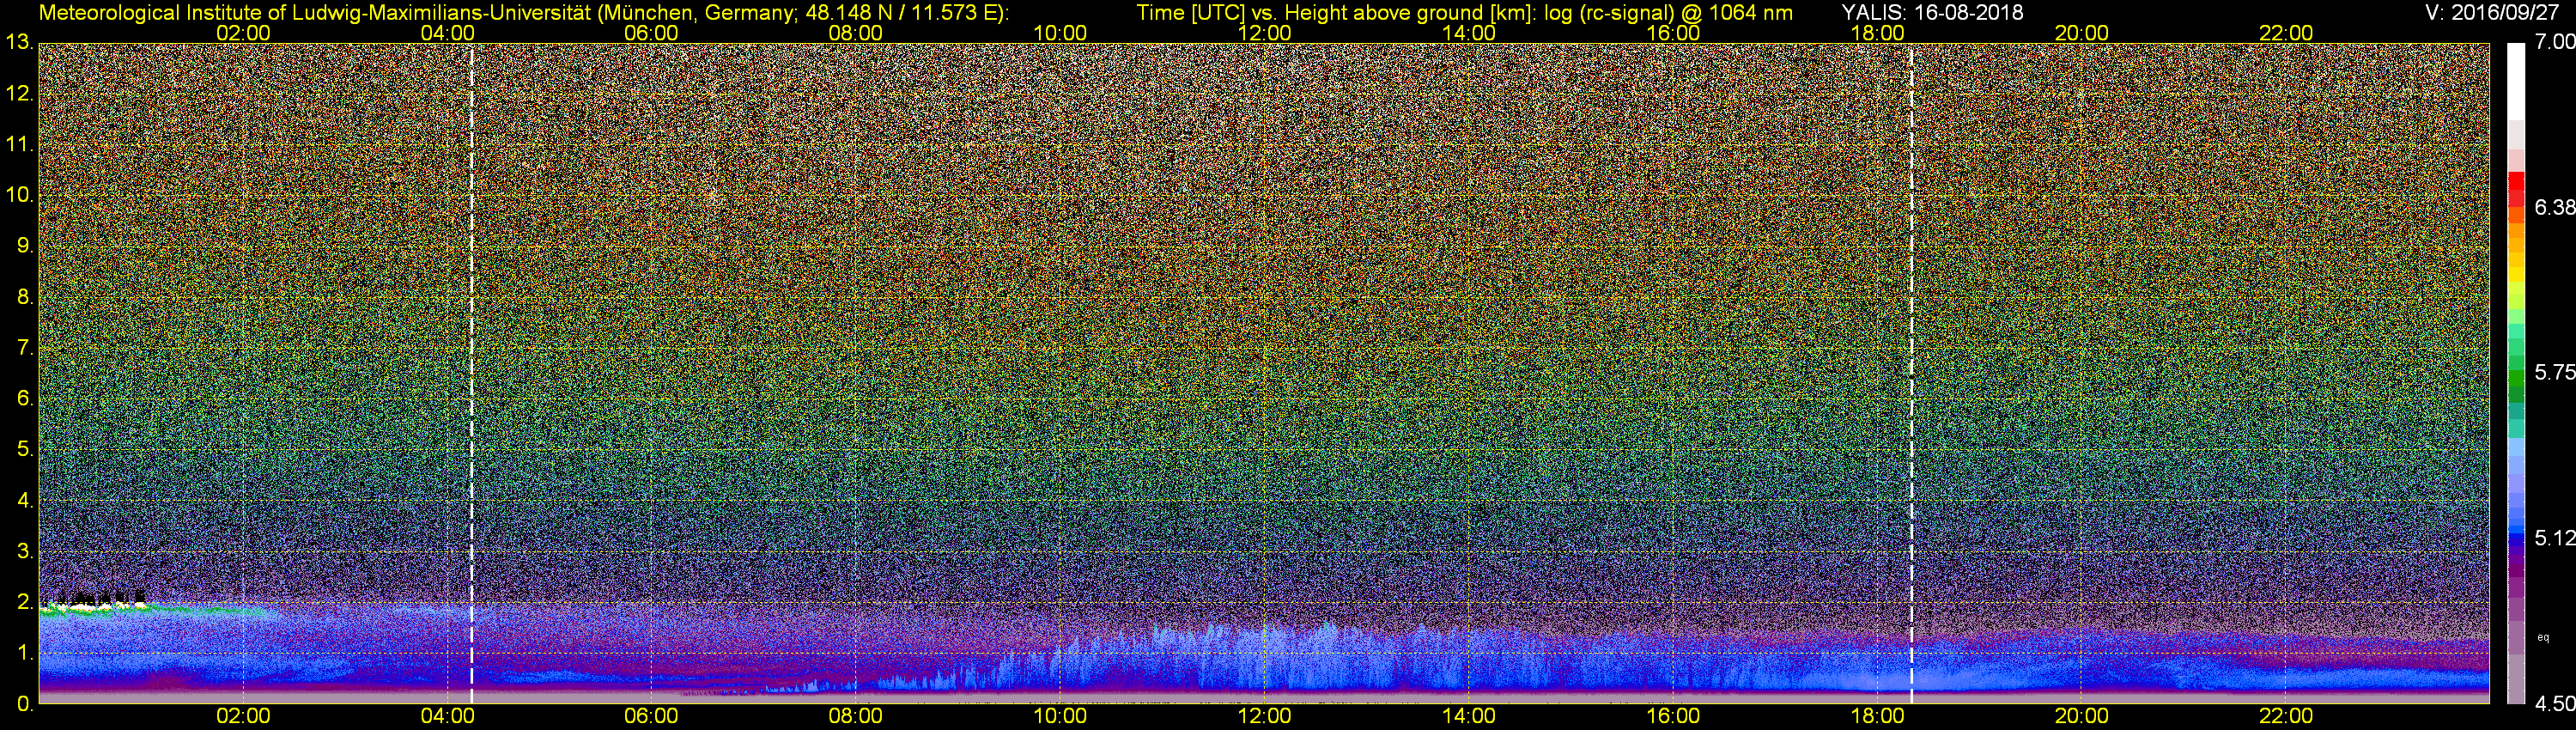Select the 18:00 label on the bottom time axis
Image resolution: width=2576 pixels, height=730 pixels.
coord(1877,717)
